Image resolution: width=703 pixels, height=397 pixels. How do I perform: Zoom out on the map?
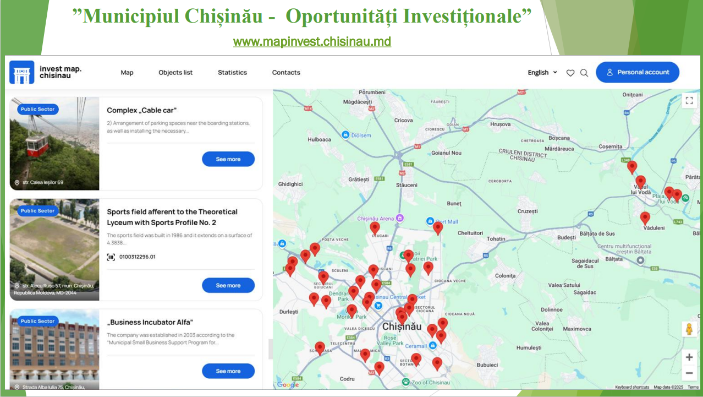[689, 373]
